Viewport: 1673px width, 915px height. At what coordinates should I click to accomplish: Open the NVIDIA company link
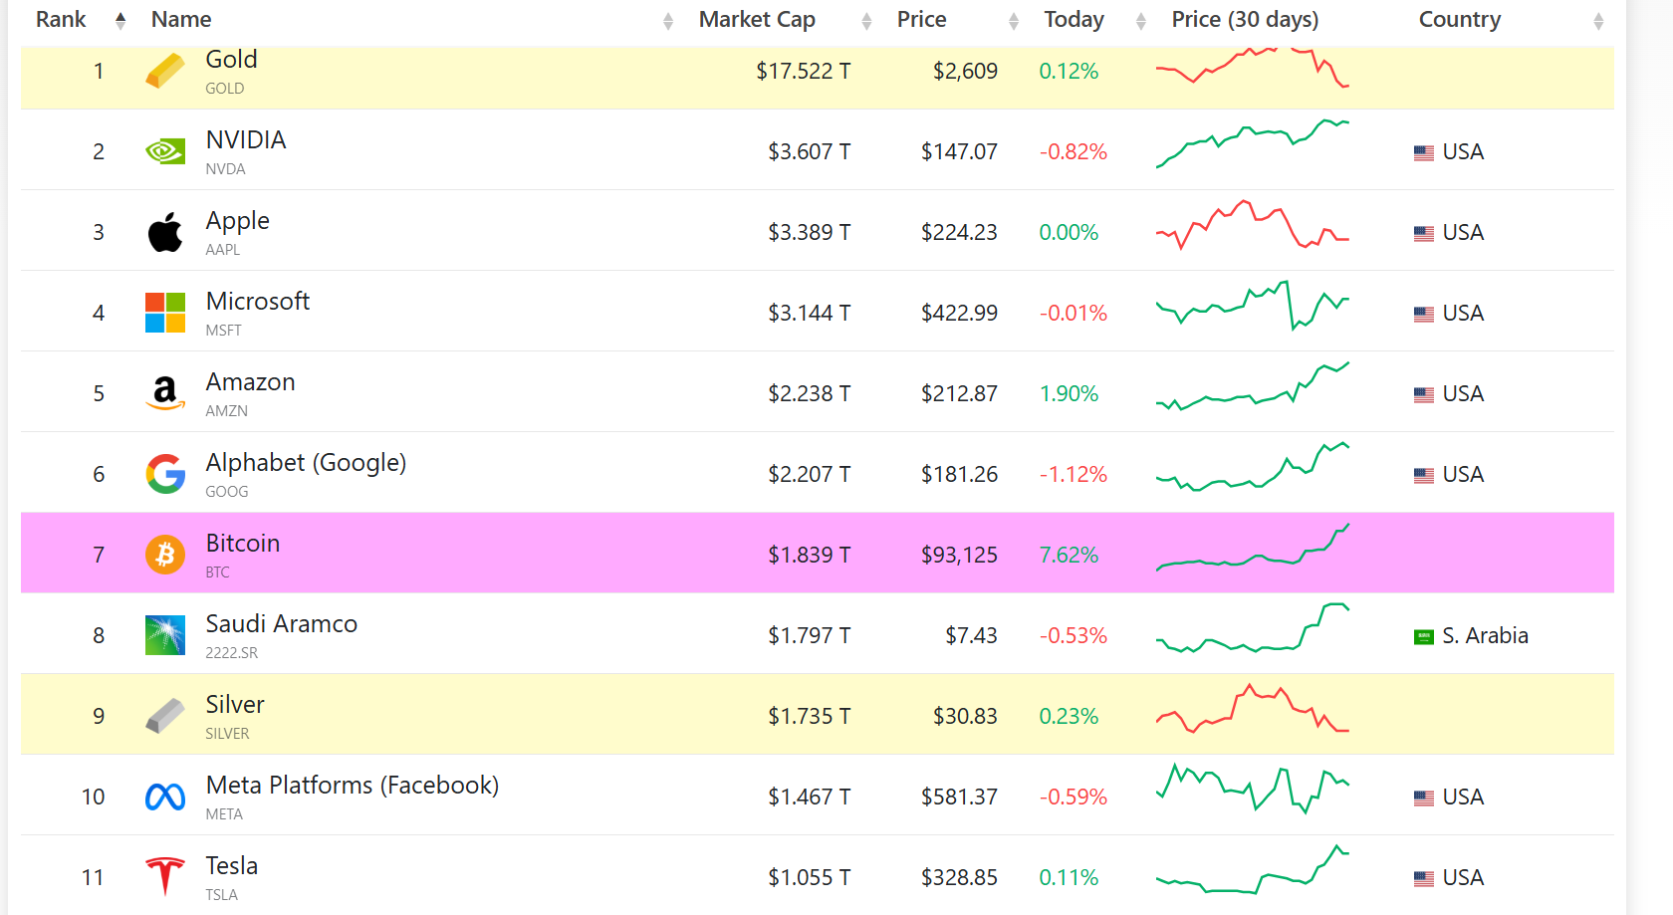coord(246,139)
